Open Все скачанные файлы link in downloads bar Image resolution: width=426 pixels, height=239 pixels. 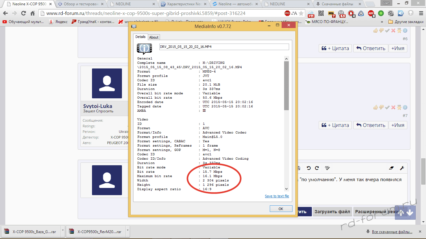[x=392, y=232]
